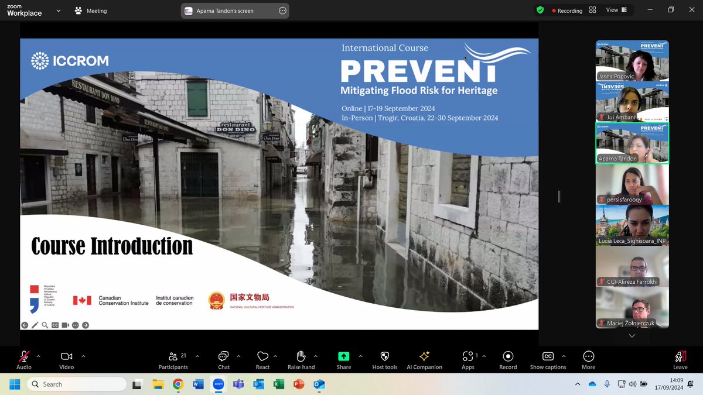Open PowerPoint from taskbar
This screenshot has height=395, width=703.
point(299,384)
